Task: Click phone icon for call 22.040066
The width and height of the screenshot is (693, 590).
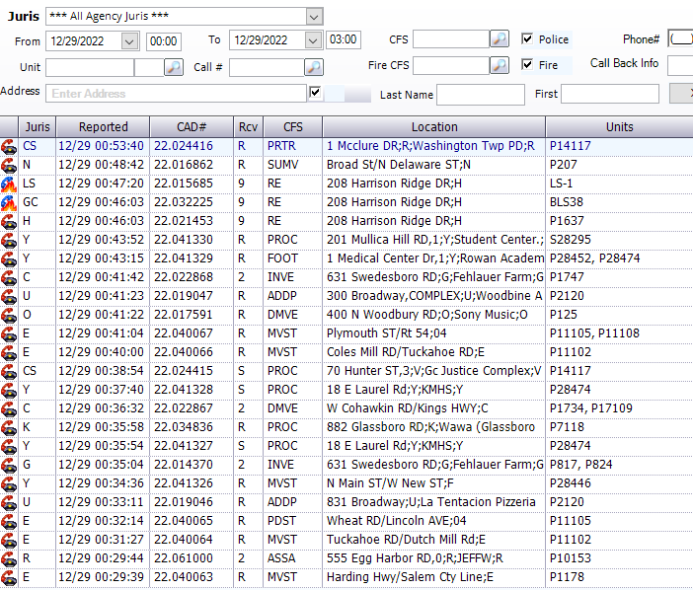Action: tap(9, 352)
